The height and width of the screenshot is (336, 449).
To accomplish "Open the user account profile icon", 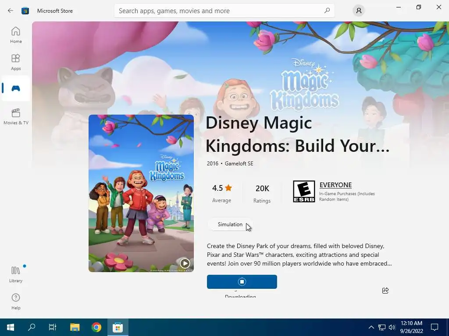I will (359, 11).
